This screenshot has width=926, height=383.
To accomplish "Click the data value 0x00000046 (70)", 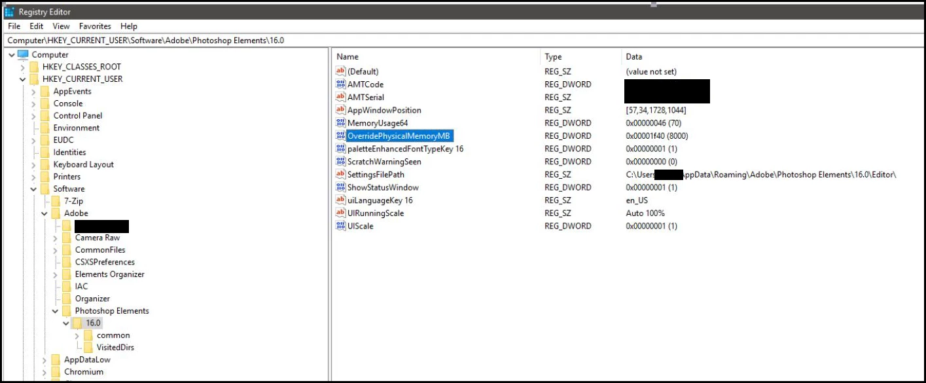I will [652, 123].
